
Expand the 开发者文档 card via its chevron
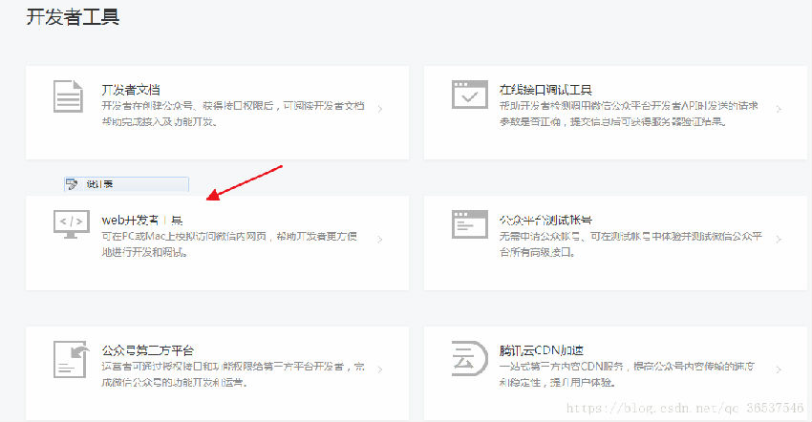pos(379,109)
